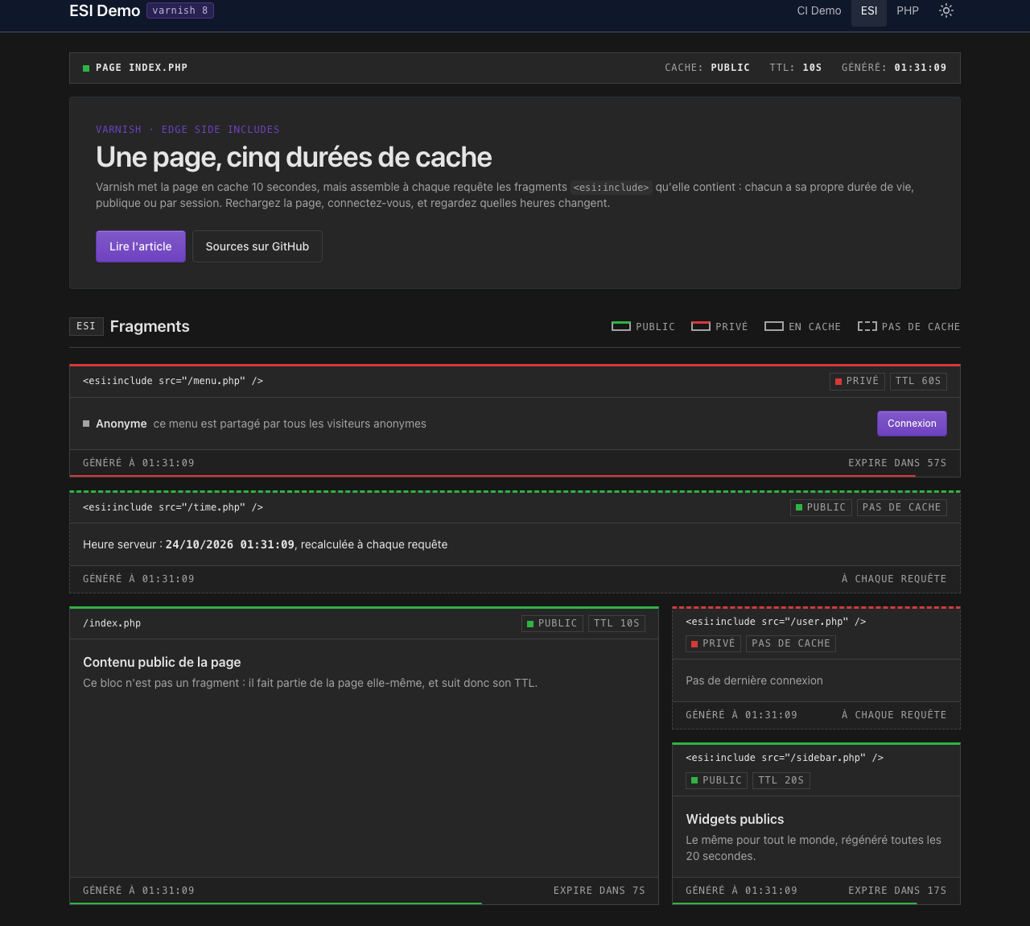The width and height of the screenshot is (1030, 926).
Task: Click the Widgets publics heading
Action: pyautogui.click(x=735, y=819)
